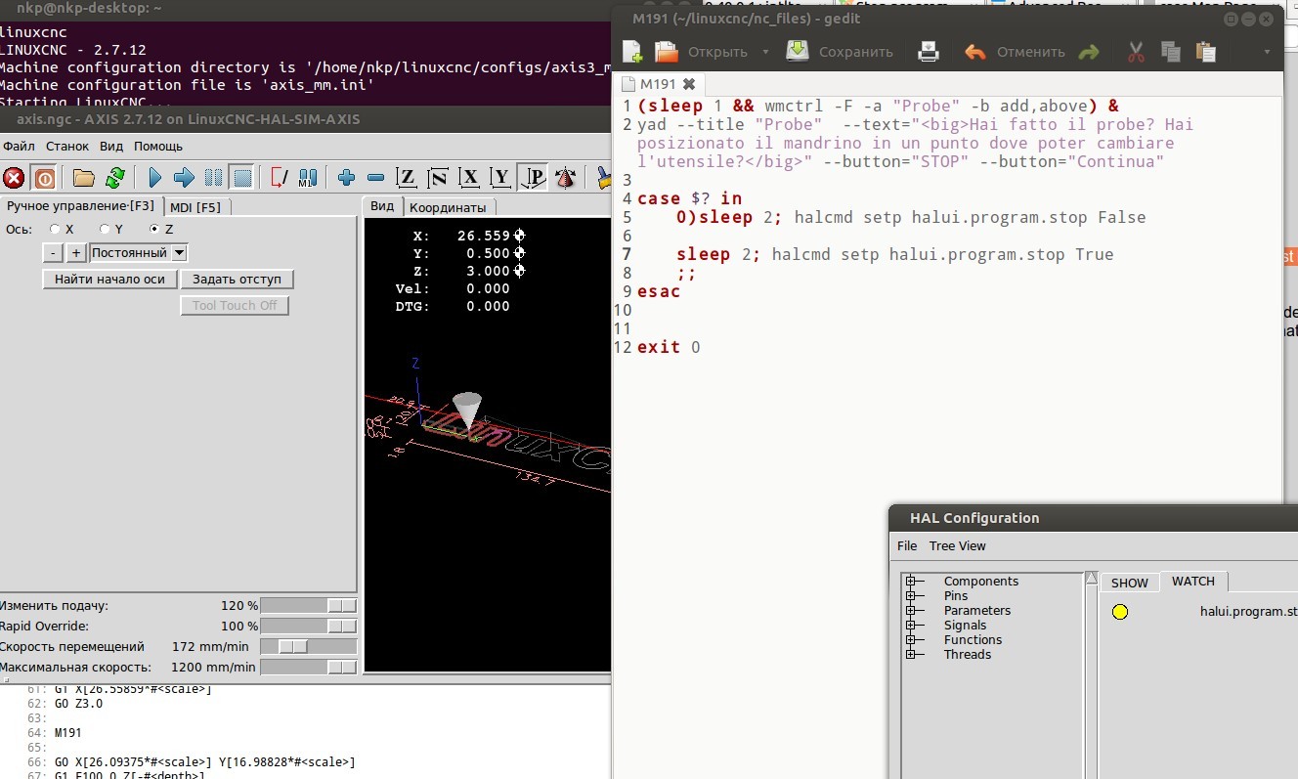This screenshot has width=1298, height=779.
Task: Open the Вид menu in AXIS
Action: [x=111, y=147]
